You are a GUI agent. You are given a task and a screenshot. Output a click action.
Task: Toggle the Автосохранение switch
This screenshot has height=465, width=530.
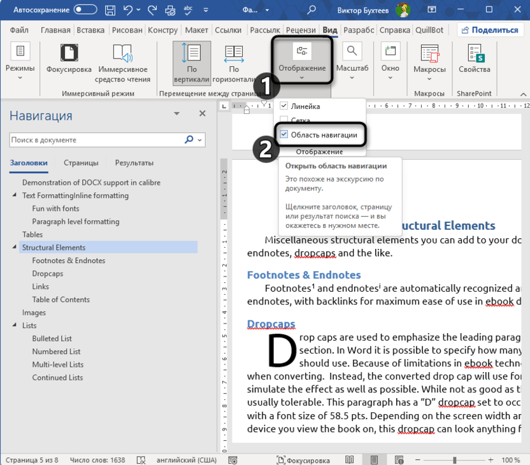point(86,10)
